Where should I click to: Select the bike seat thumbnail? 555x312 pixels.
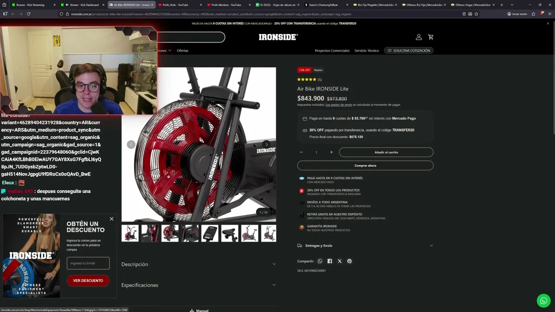pyautogui.click(x=230, y=233)
